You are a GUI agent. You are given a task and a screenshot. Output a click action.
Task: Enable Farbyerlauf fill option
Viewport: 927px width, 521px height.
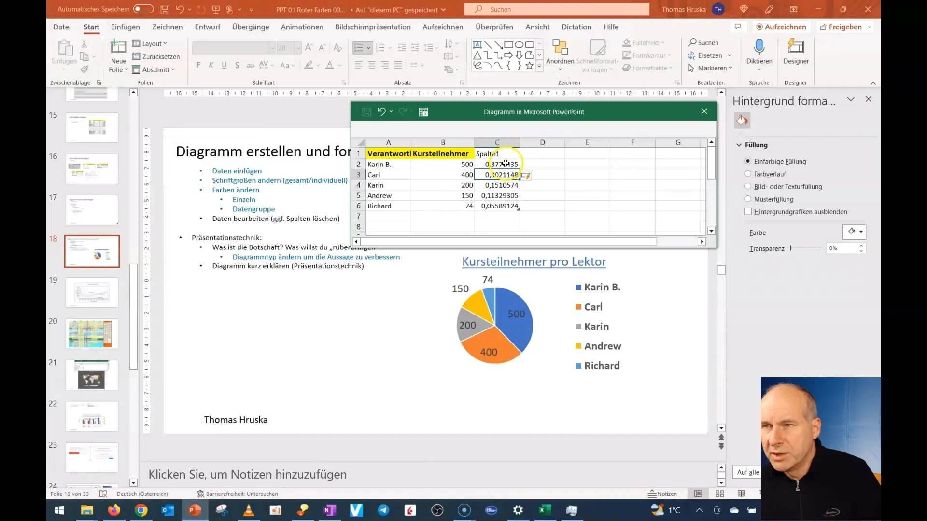748,173
